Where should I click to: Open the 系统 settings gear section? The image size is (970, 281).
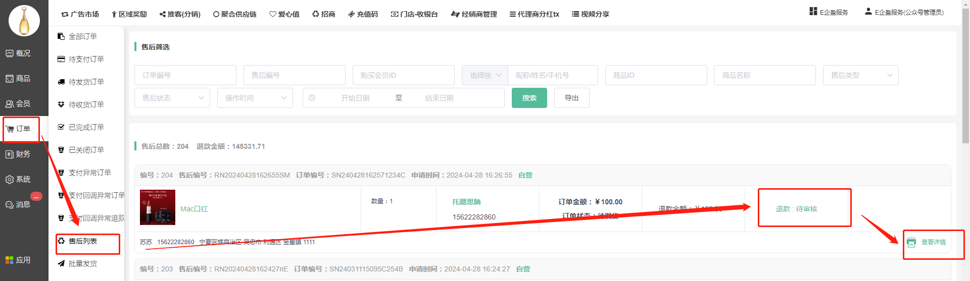[18, 179]
